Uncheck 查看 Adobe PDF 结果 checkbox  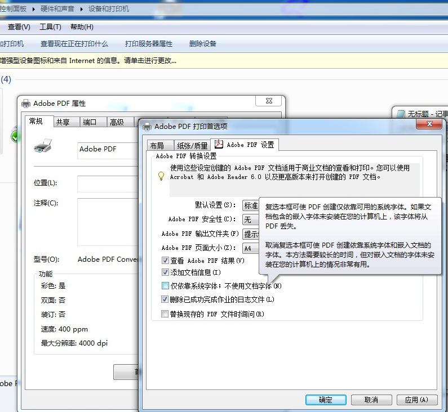tap(165, 260)
